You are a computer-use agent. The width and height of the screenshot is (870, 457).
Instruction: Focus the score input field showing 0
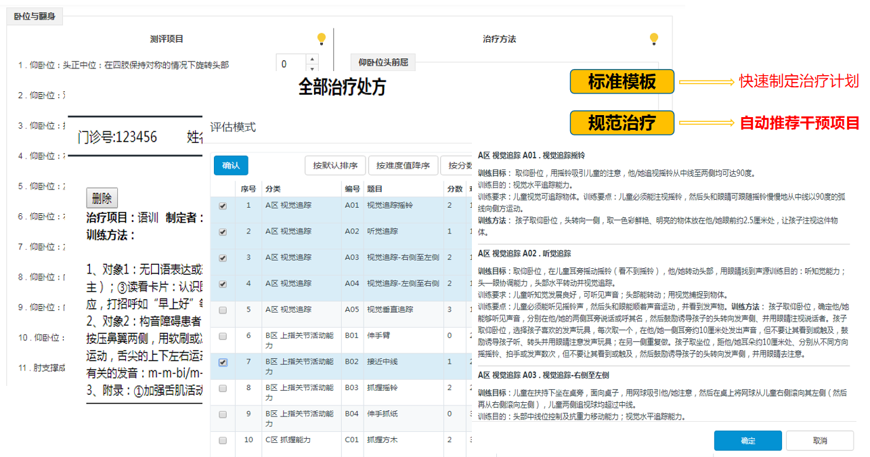291,64
